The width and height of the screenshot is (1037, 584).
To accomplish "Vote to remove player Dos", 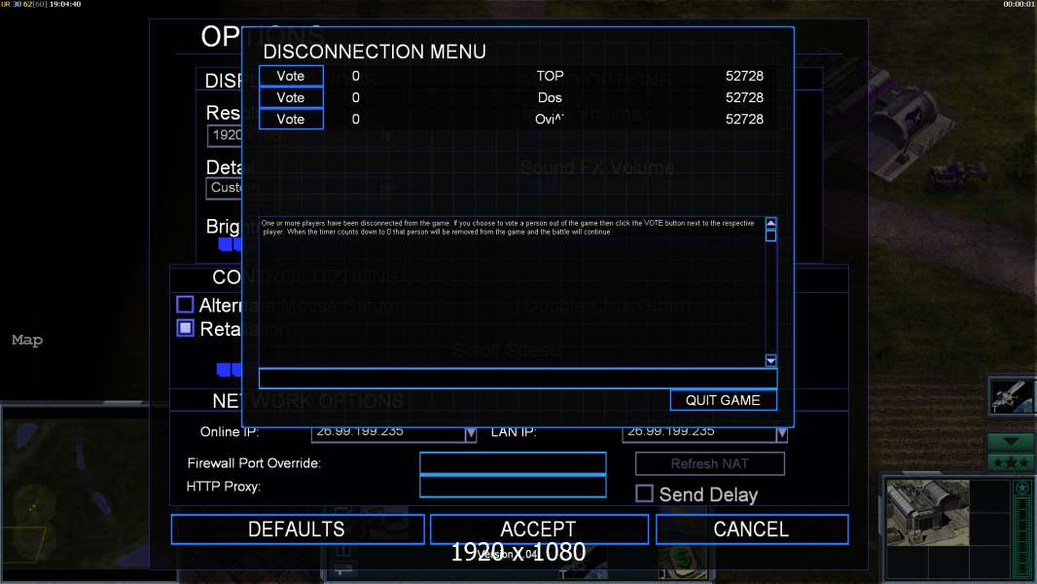I will pyautogui.click(x=291, y=98).
